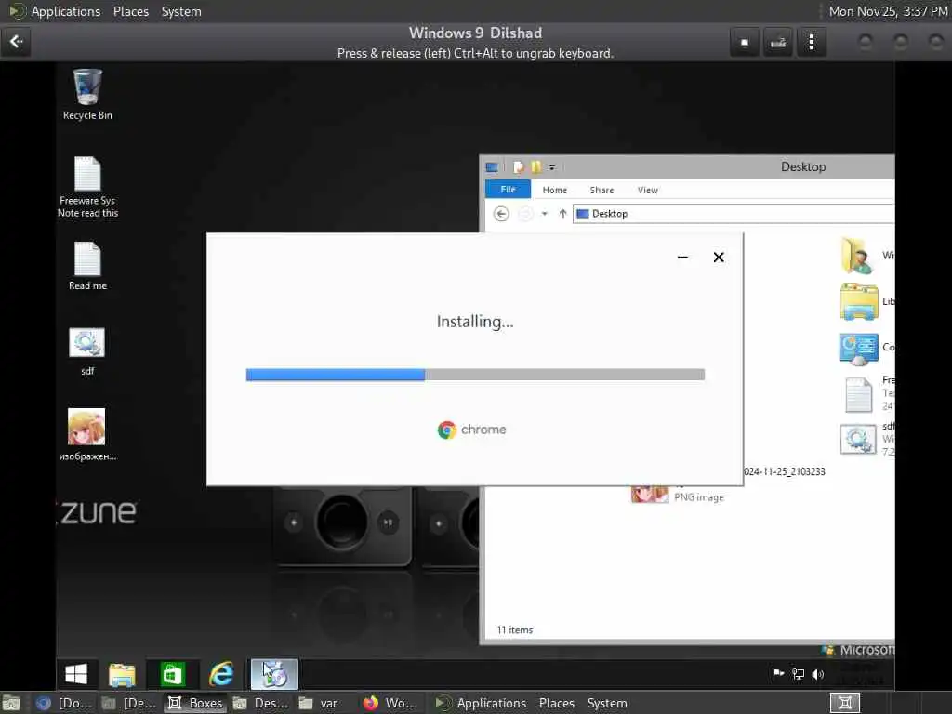Select the Computer icon in Explorer
The height and width of the screenshot is (714, 952).
(858, 349)
